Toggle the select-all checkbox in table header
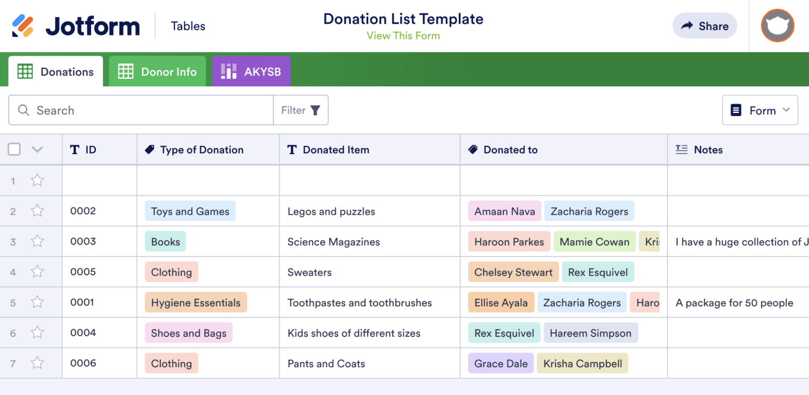Viewport: 809px width, 395px height. pos(14,149)
